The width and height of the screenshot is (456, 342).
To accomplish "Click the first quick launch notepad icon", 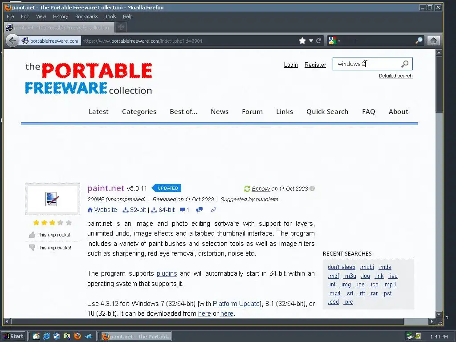I will coord(36,337).
